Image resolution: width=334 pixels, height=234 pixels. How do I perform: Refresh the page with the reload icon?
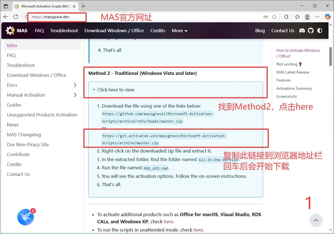16,17
